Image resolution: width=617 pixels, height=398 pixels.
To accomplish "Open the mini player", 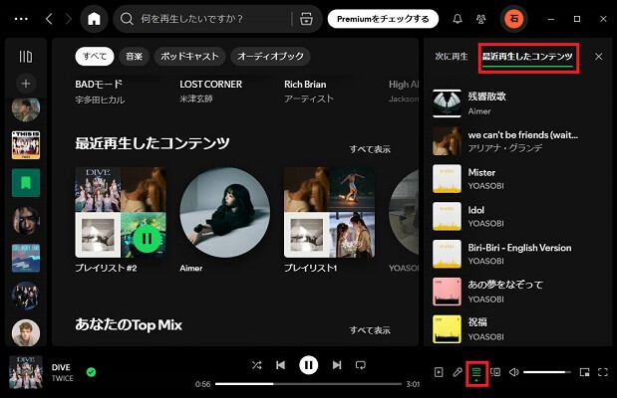I will click(x=584, y=372).
